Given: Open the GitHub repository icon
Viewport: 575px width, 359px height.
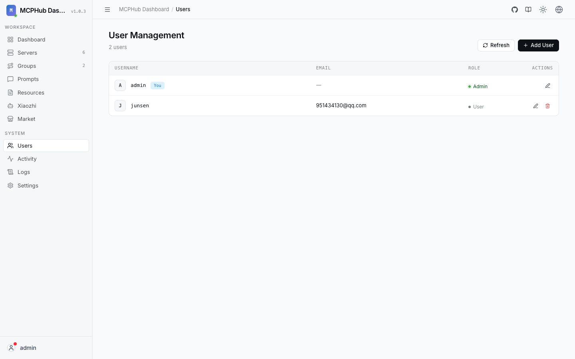Looking at the screenshot, I should tap(515, 10).
